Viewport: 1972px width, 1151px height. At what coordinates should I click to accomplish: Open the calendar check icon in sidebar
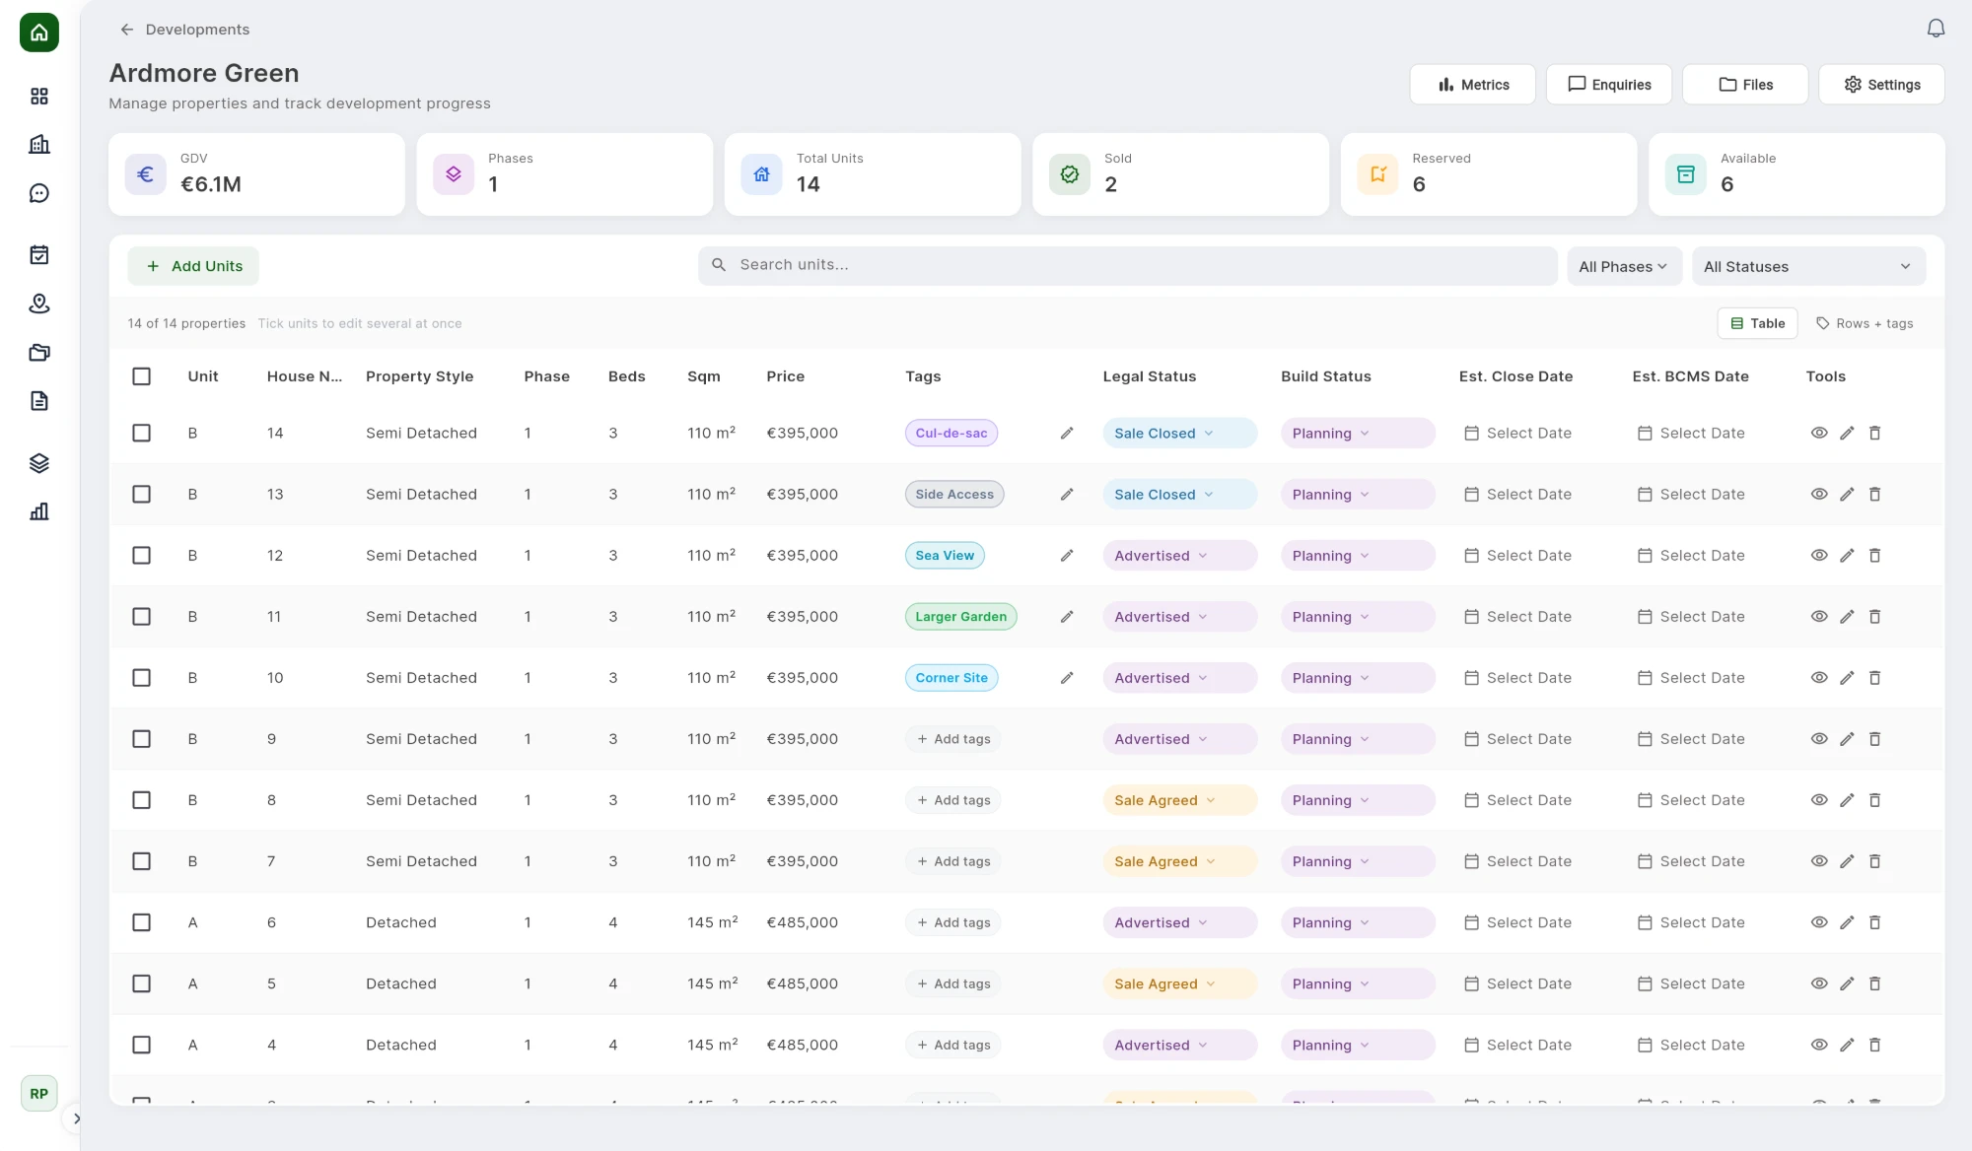point(39,255)
